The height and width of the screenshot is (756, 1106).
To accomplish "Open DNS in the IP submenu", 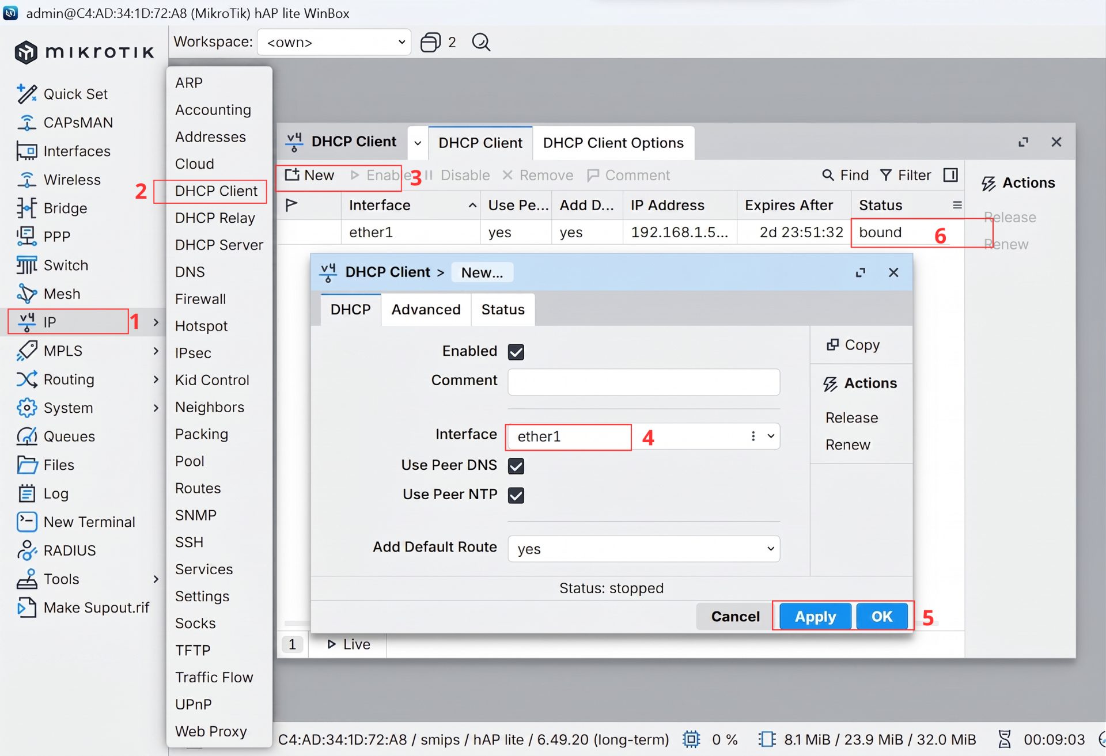I will [190, 272].
